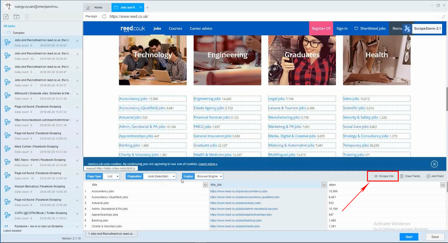The width and height of the screenshot is (448, 243).
Task: Remove task dated 2018-06-28 16:36:07
Action: click(x=77, y=41)
